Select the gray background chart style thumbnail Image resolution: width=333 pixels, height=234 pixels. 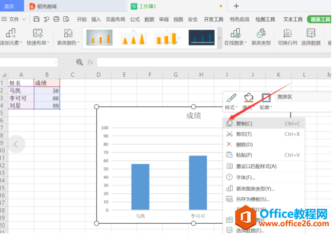pyautogui.click(x=99, y=38)
